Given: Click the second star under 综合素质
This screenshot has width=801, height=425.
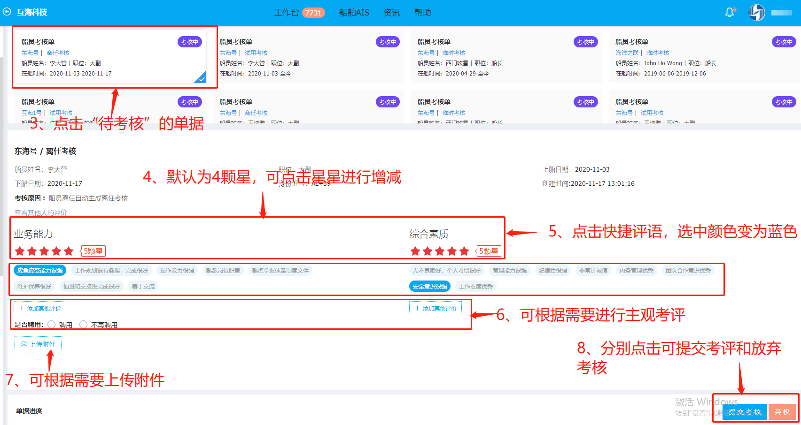Looking at the screenshot, I should pos(428,251).
